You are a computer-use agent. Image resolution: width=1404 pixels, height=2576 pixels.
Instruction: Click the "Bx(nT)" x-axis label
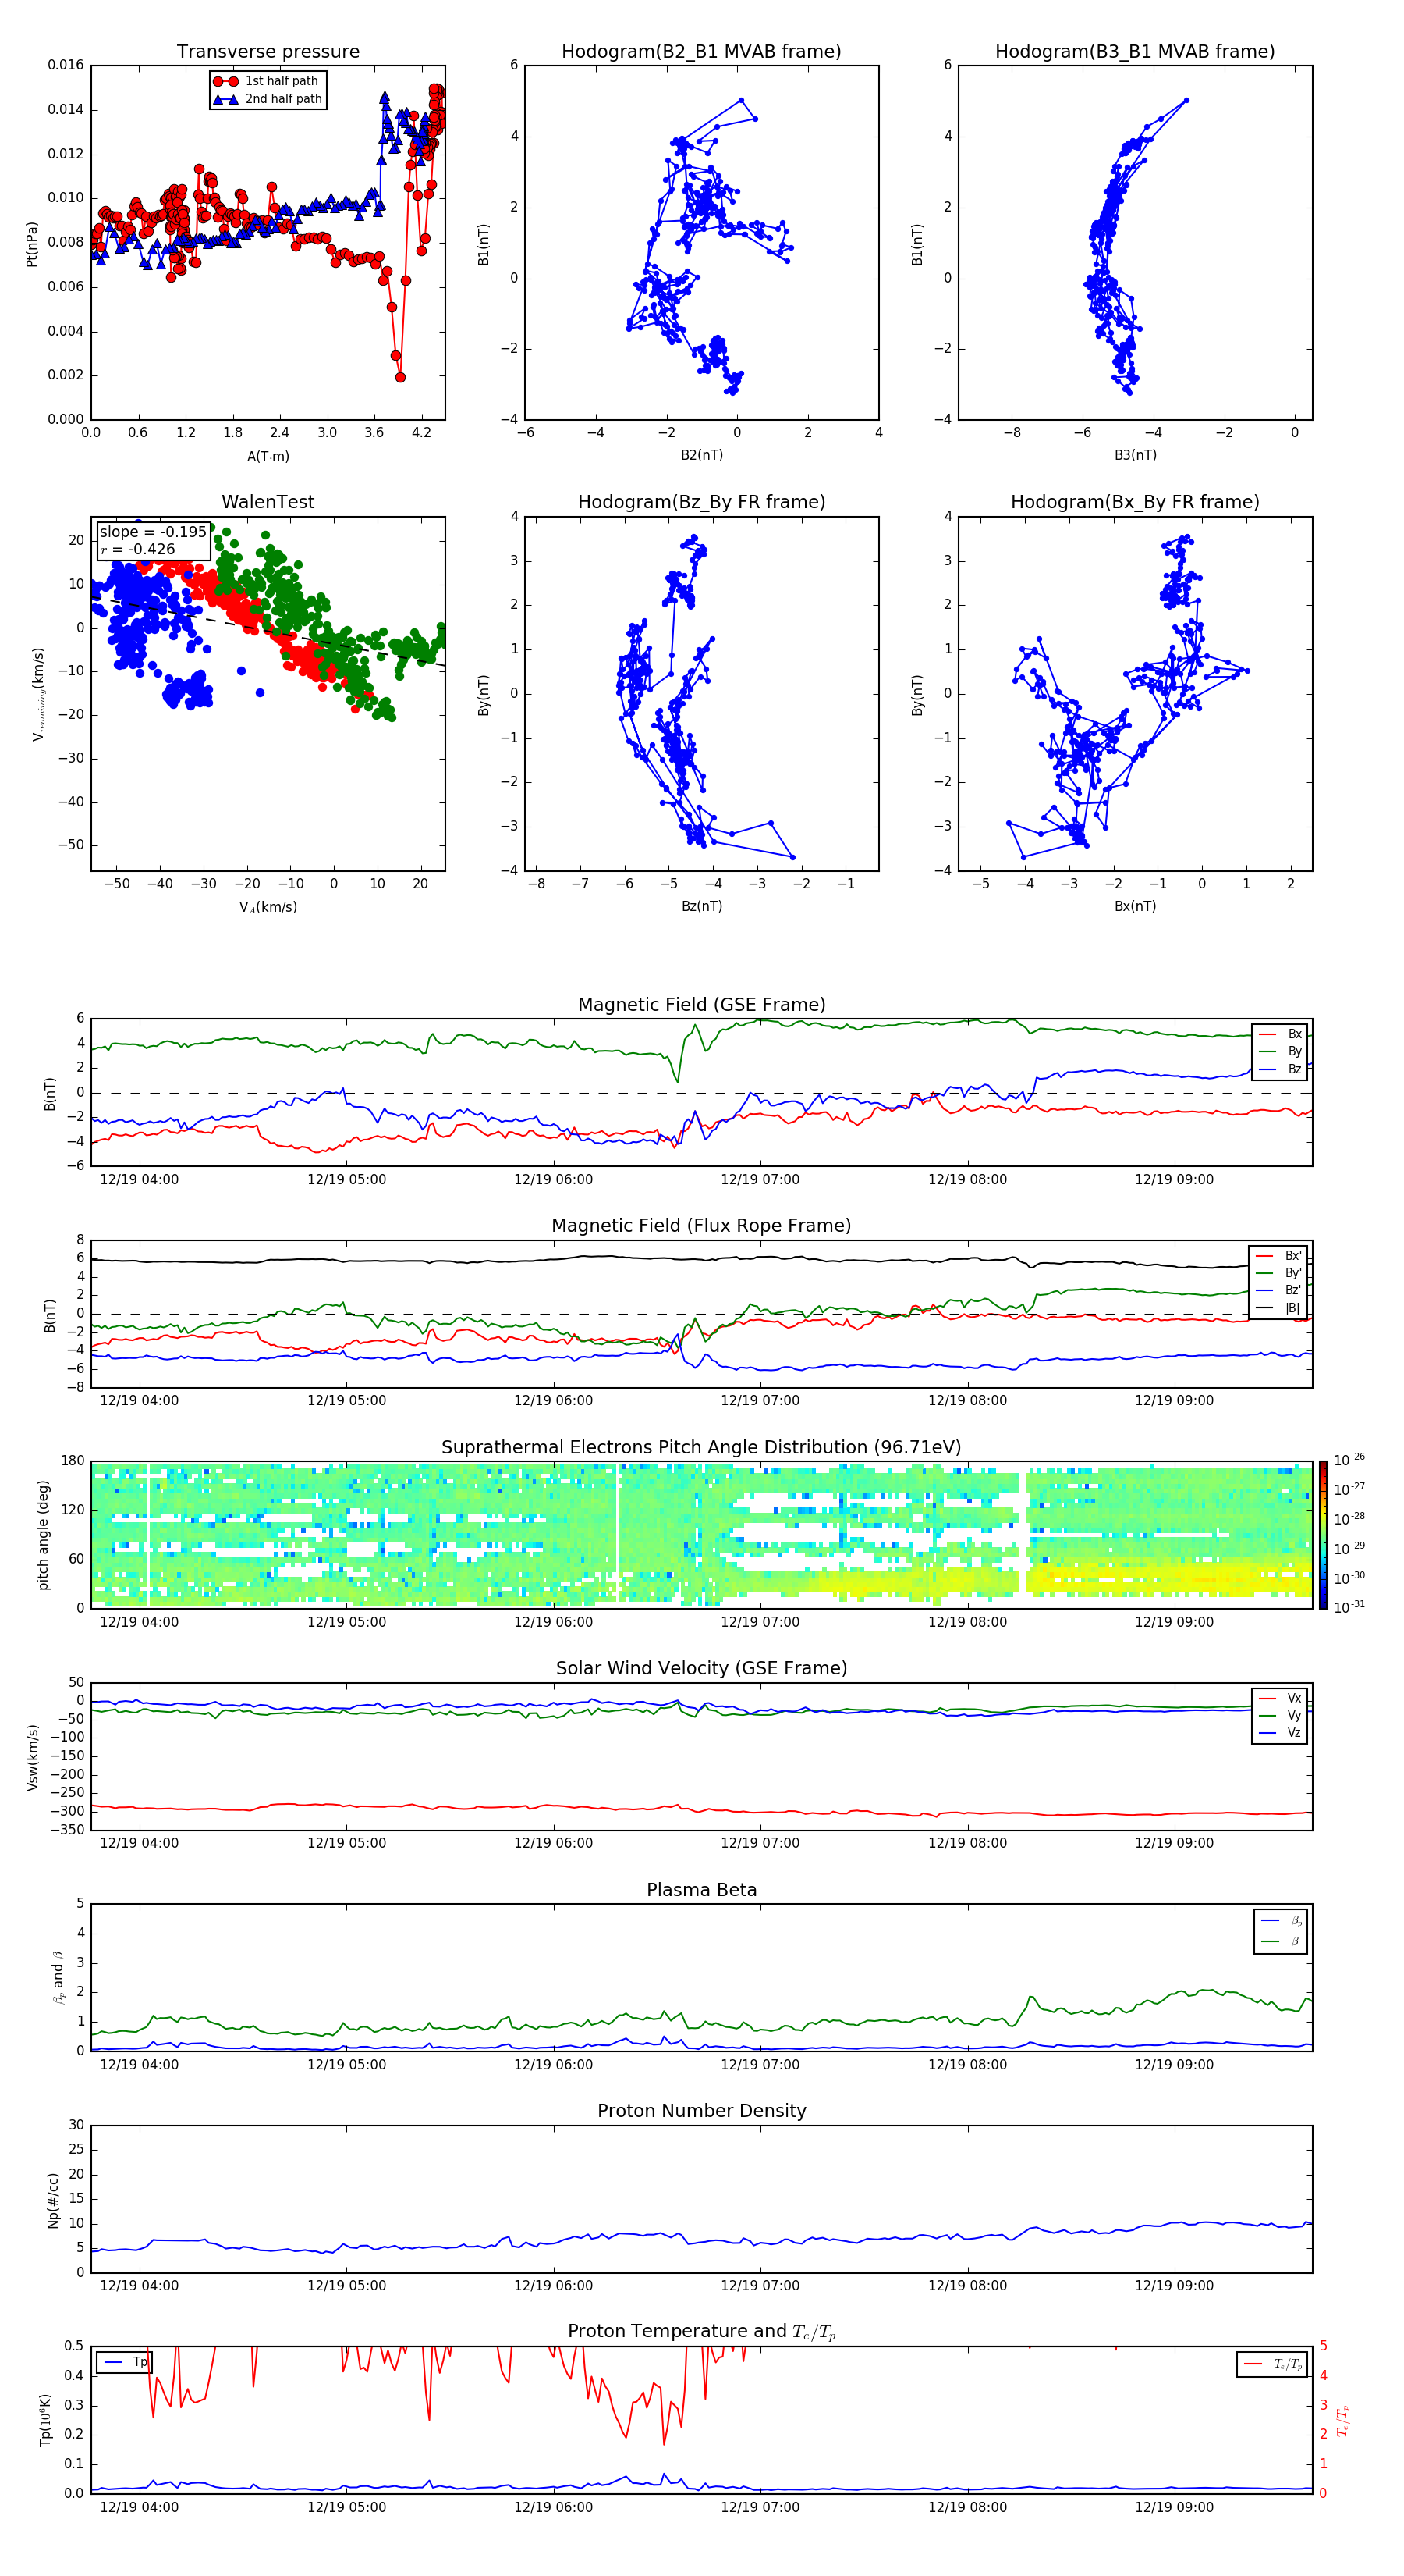point(1135,906)
